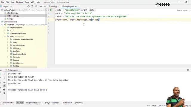Screen dimensions: 191x107
Task: Toggle soft-wrap in Run output
Action: coord(4,82)
